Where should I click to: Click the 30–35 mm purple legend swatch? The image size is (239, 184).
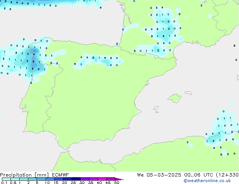[84, 179]
